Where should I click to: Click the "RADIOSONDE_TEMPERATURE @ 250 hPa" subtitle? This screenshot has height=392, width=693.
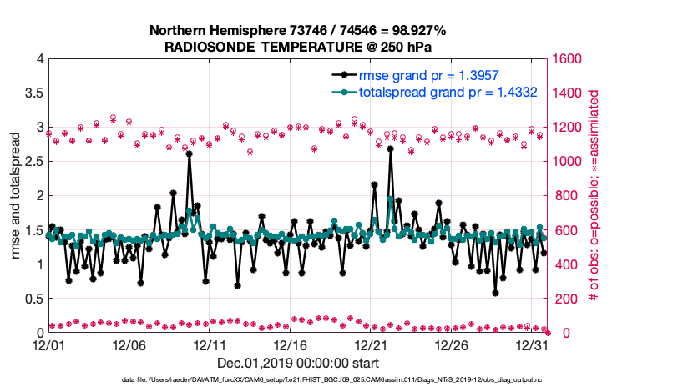coord(297,46)
